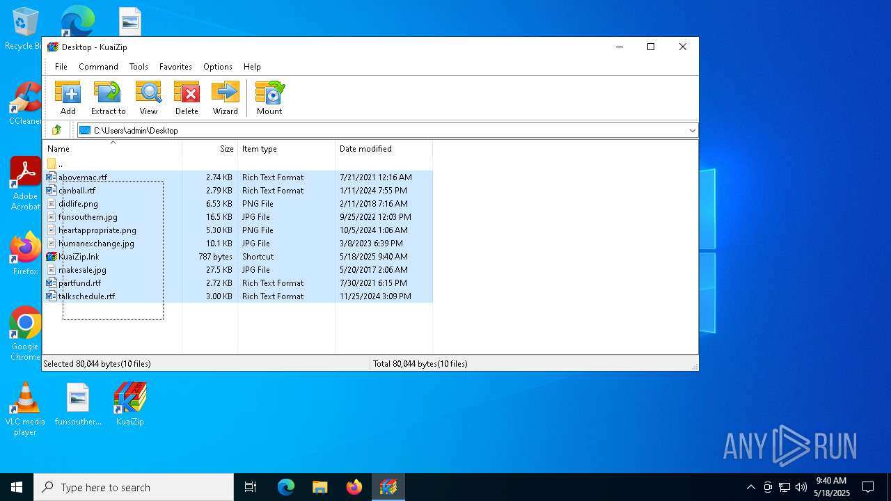Sort by Date modified column header
This screenshot has width=891, height=501.
384,149
